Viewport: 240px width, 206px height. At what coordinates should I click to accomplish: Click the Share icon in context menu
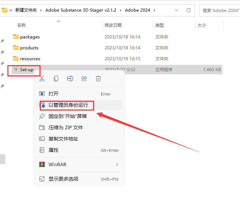pyautogui.click(x=84, y=79)
